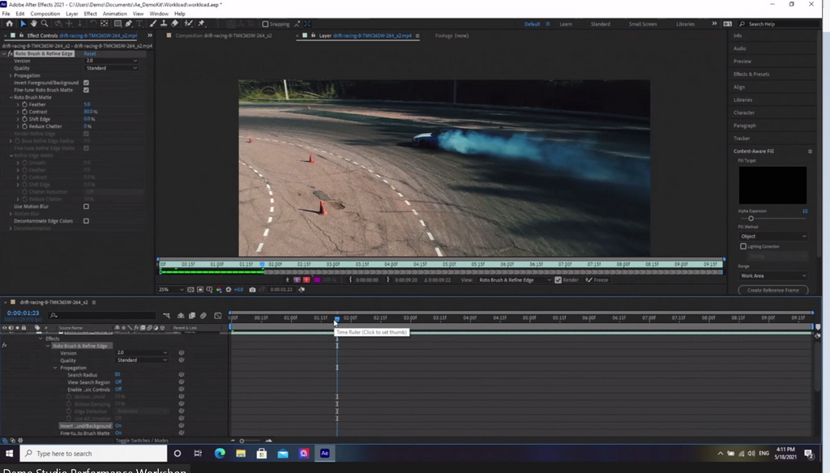Select the Pen tool
The height and width of the screenshot is (473, 830).
pyautogui.click(x=129, y=23)
